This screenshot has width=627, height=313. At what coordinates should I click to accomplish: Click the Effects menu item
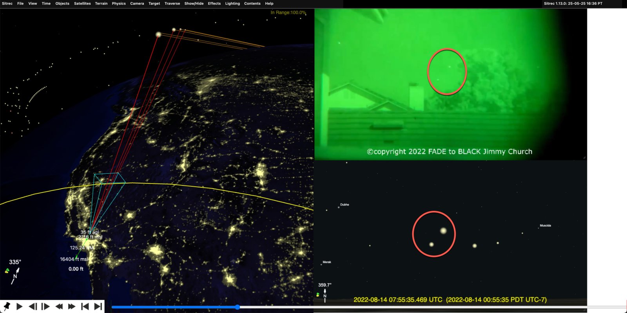214,4
